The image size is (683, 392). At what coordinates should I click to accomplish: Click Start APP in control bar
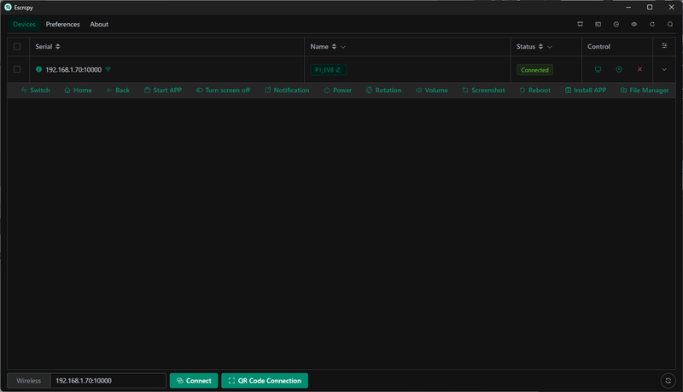click(x=163, y=91)
